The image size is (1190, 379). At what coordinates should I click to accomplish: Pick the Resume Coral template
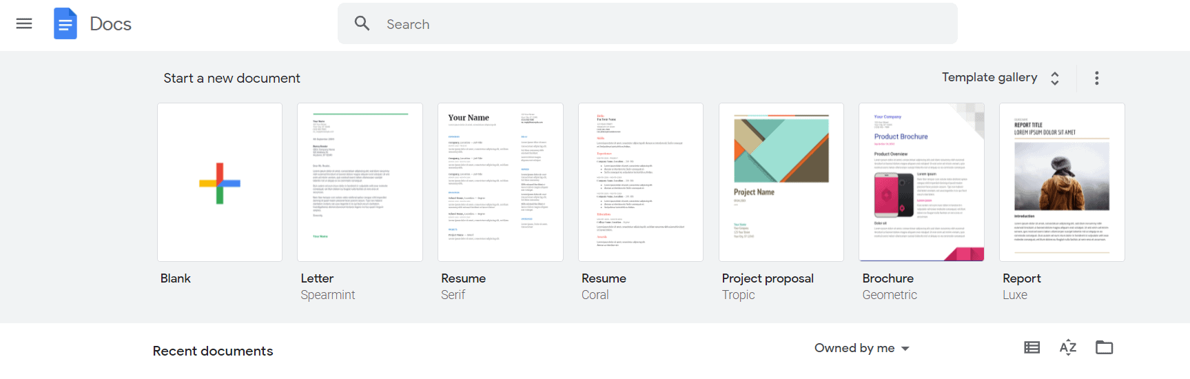[641, 183]
